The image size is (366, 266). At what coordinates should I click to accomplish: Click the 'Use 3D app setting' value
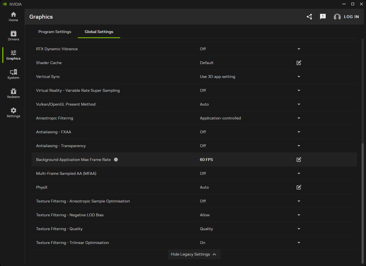tap(217, 77)
